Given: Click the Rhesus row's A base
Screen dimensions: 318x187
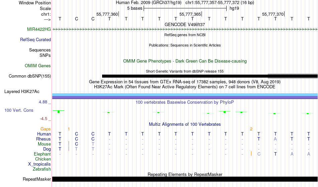Looking at the screenshot, I should [275, 139].
